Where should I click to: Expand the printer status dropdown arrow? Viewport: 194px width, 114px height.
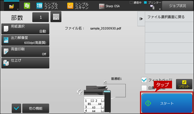click(x=160, y=9)
